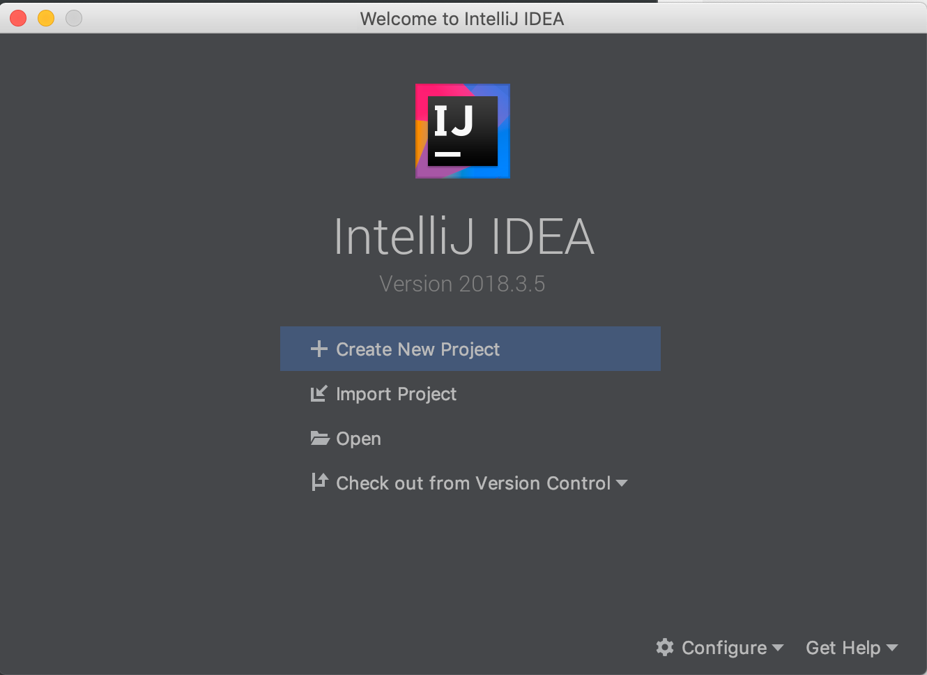927x675 pixels.
Task: Click the Welcome to IntelliJ IDEA title bar
Action: 462,19
